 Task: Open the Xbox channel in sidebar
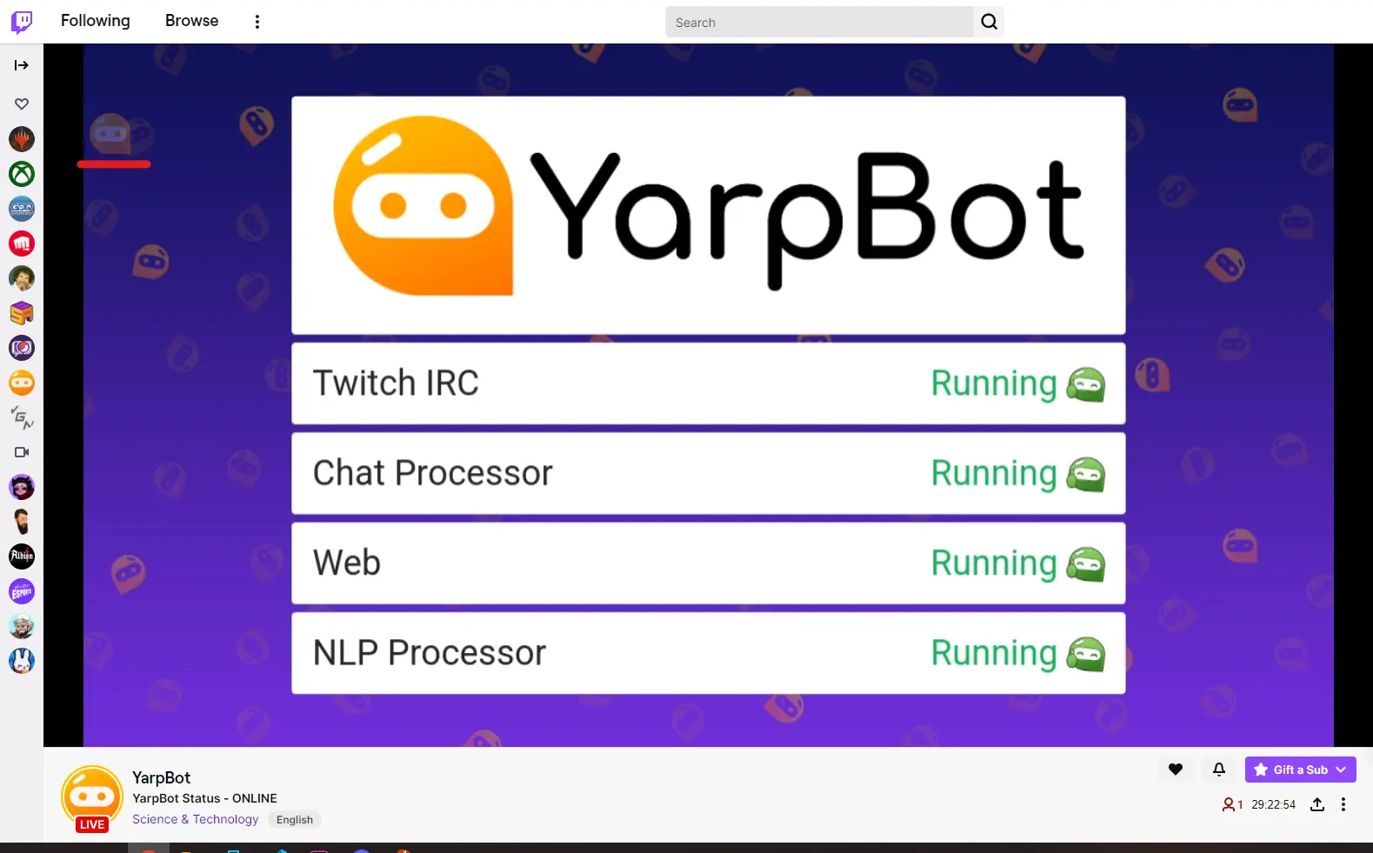tap(22, 174)
